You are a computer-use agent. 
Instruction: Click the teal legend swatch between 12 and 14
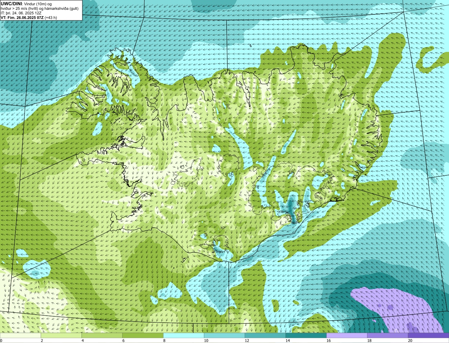click(265, 335)
